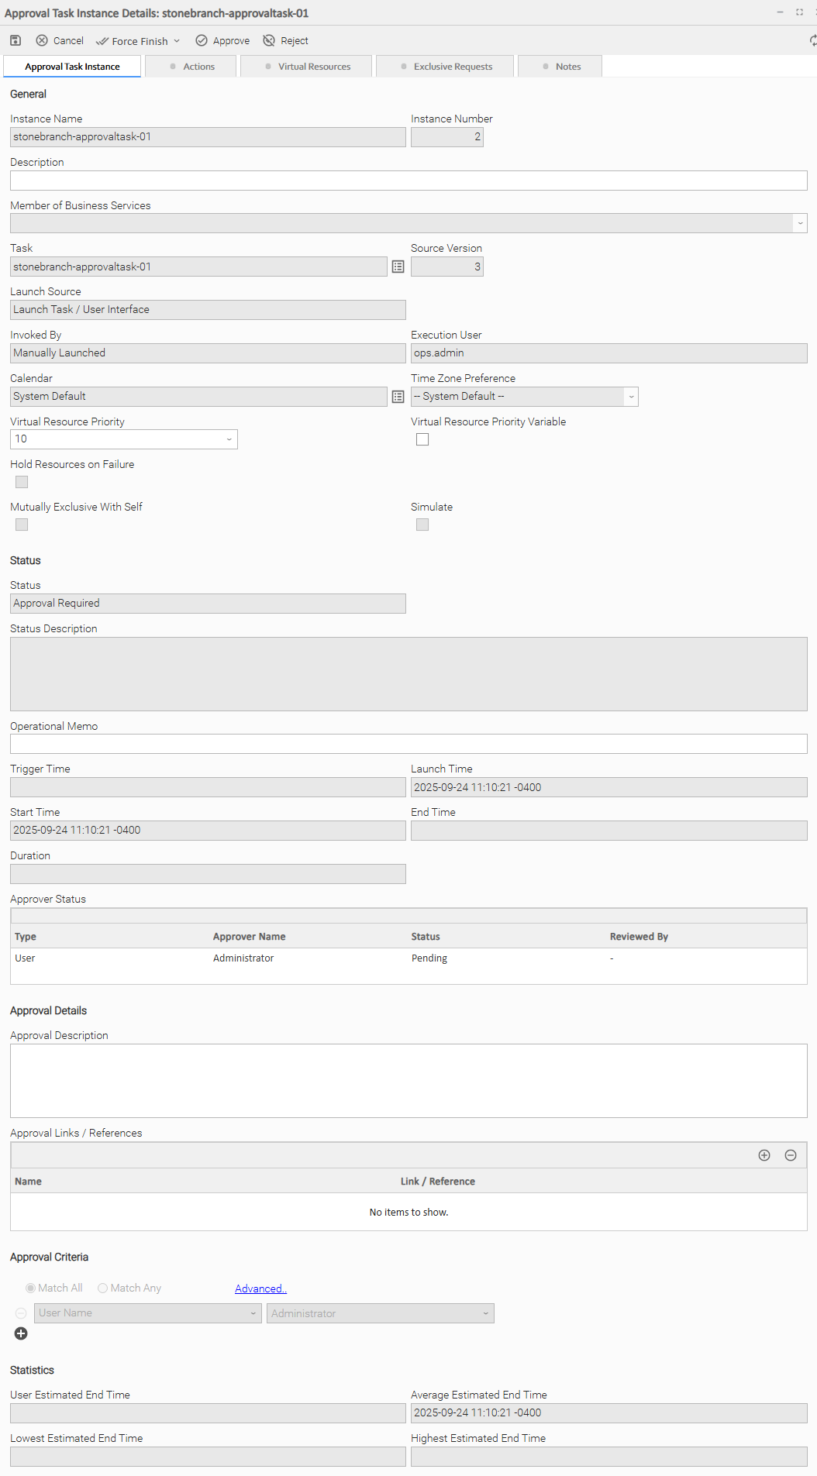Screen dimensions: 817x1476
Task: Click the Reject icon in the toolbar
Action: tap(269, 40)
